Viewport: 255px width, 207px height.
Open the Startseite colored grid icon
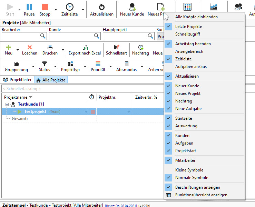[187, 7]
